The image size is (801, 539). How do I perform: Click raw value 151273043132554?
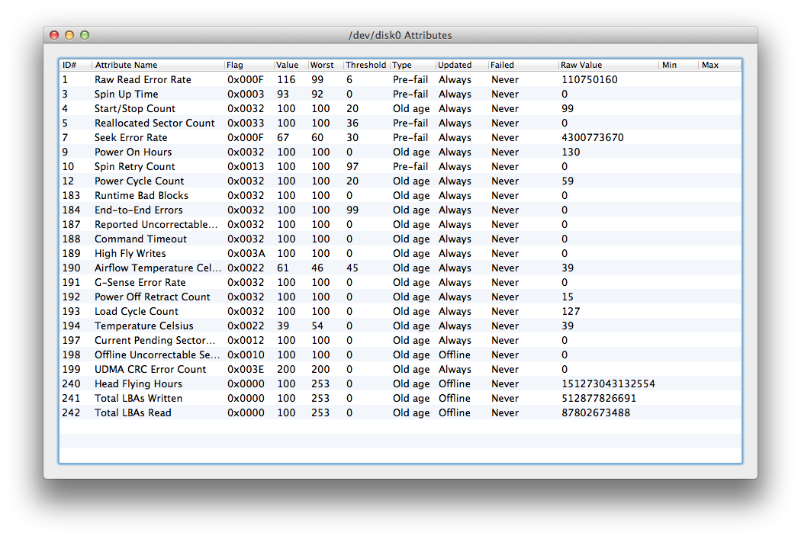click(609, 383)
